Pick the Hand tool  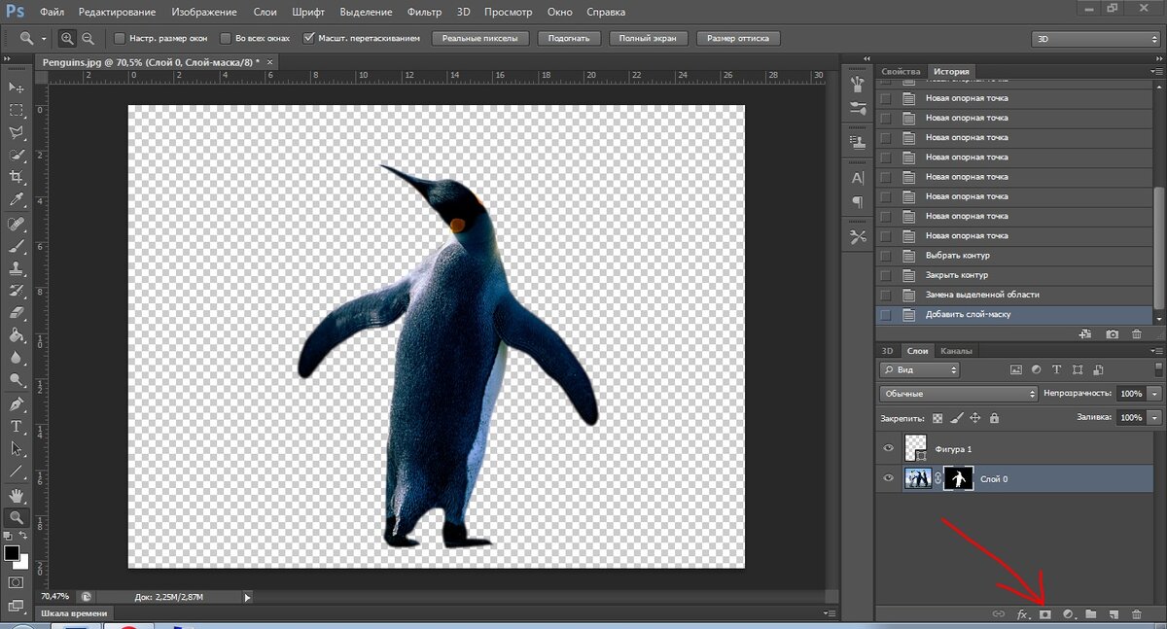coord(17,496)
